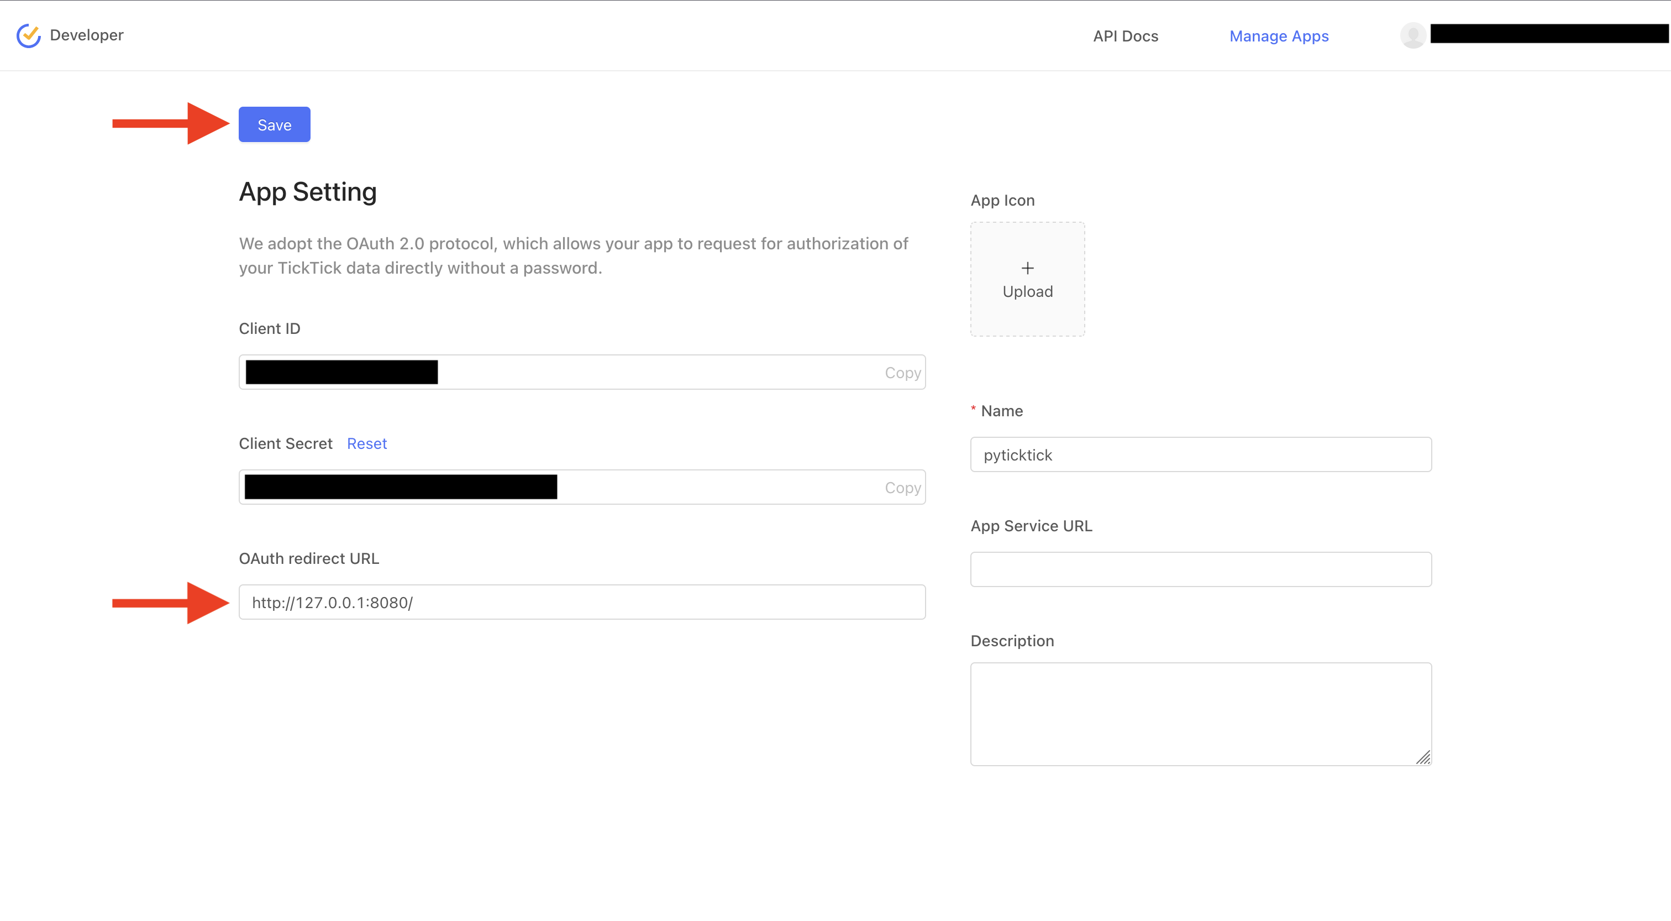Click the App Setting heading
The width and height of the screenshot is (1671, 921).
(x=307, y=191)
